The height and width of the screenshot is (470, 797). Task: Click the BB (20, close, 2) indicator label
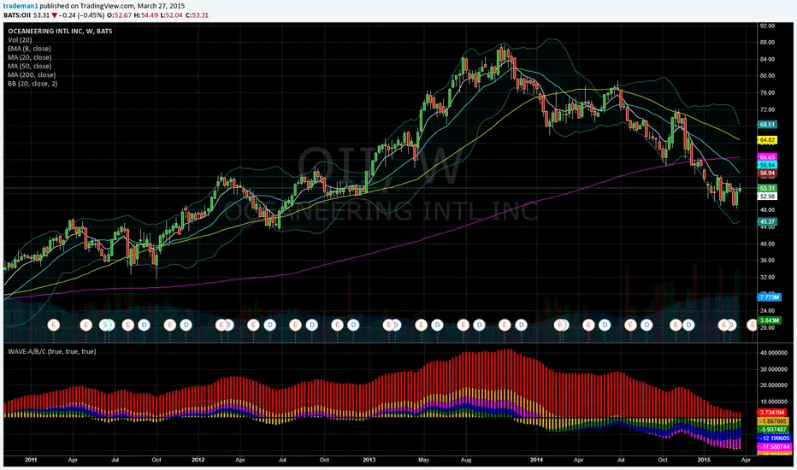[x=32, y=84]
